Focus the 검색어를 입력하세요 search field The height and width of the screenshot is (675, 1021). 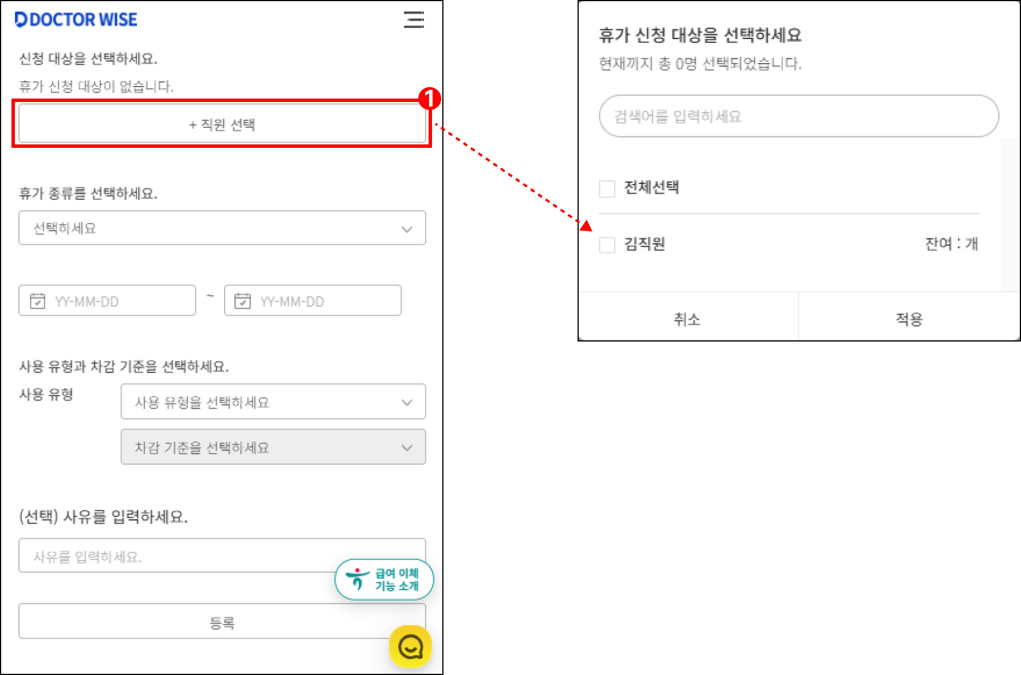click(x=799, y=116)
